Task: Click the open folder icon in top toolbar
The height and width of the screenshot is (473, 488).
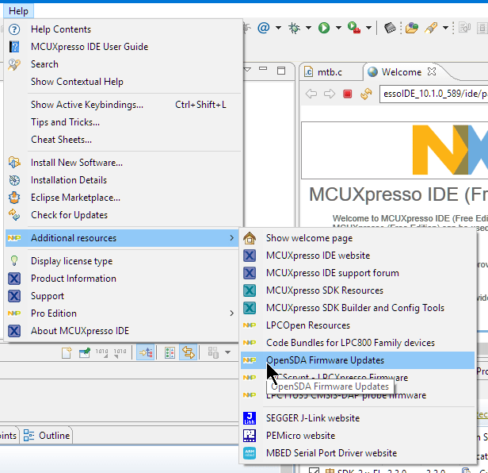Action: (412, 28)
